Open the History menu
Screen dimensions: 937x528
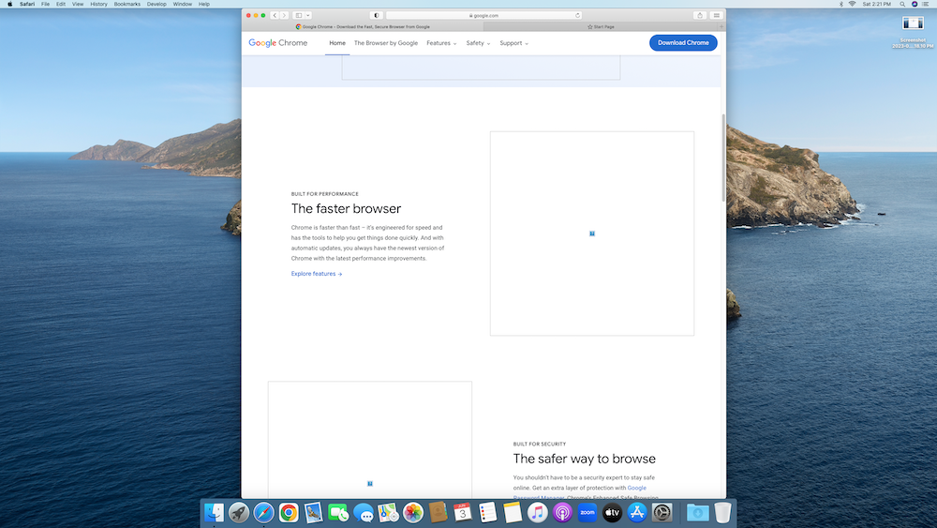point(98,4)
